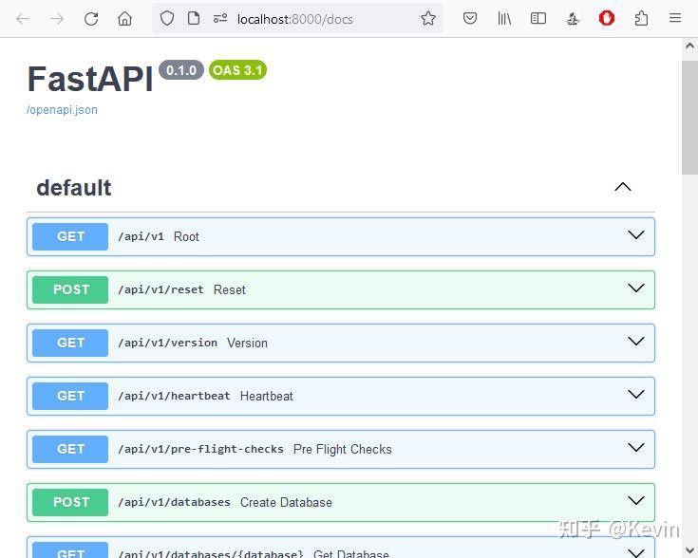Open the extensions puzzle piece icon
The width and height of the screenshot is (698, 558).
click(x=641, y=18)
